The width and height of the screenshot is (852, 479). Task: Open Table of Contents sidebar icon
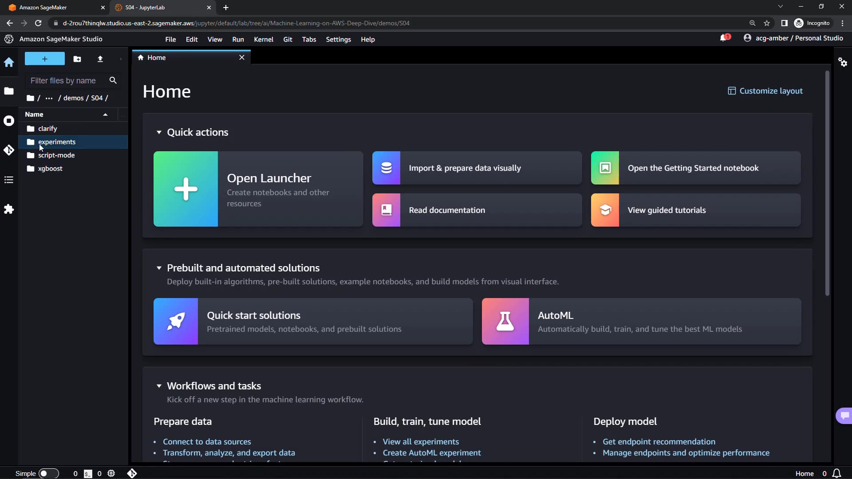point(9,180)
